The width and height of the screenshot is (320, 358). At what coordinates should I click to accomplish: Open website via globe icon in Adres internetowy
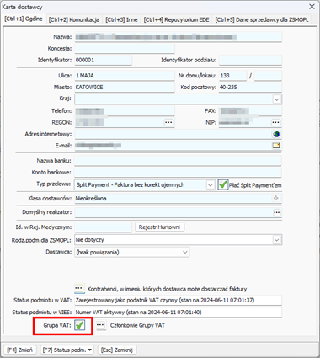276,134
